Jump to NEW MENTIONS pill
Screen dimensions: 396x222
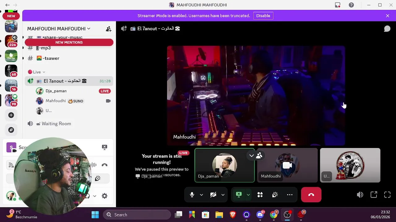point(69,43)
